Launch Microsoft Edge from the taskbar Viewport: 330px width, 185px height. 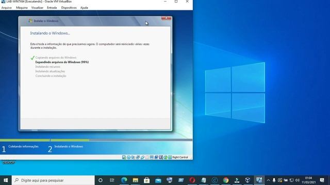[124, 180]
